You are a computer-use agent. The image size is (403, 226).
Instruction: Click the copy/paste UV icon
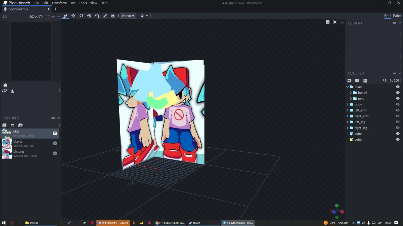(x=5, y=85)
